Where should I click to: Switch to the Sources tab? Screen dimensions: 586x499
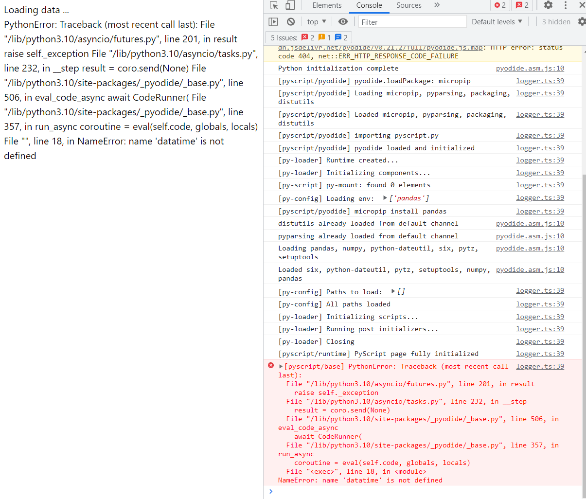point(408,5)
